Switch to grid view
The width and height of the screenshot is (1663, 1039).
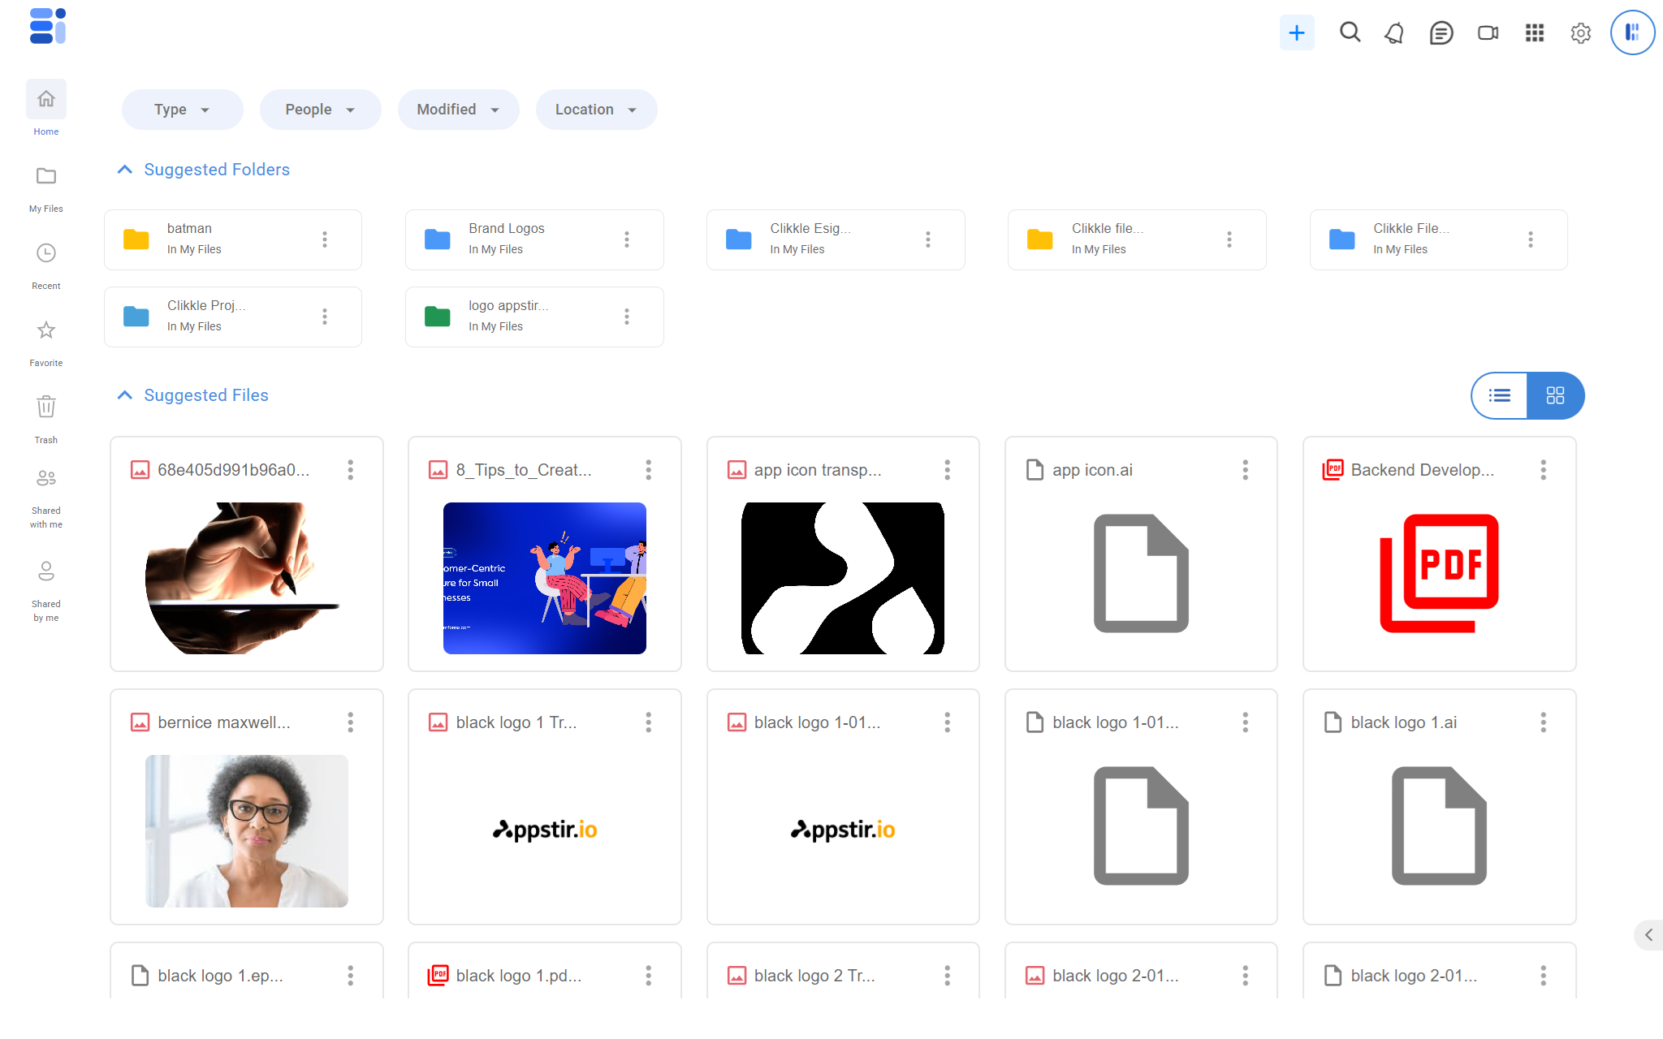(1555, 395)
